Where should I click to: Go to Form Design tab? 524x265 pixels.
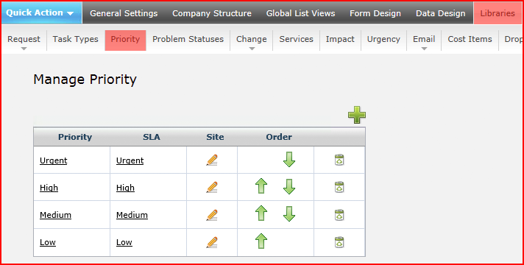pyautogui.click(x=375, y=13)
